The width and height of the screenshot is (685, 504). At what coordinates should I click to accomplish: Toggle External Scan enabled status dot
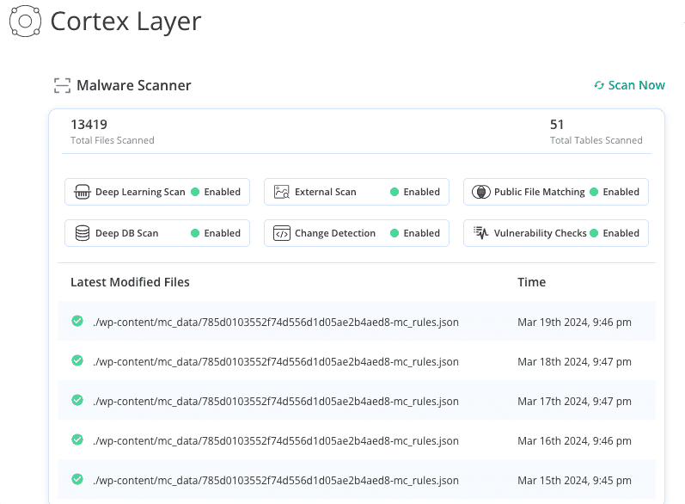coord(394,192)
